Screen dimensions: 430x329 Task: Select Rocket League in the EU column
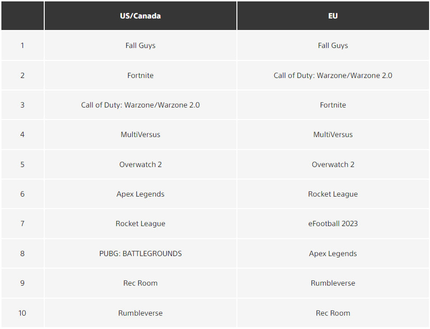[333, 194]
